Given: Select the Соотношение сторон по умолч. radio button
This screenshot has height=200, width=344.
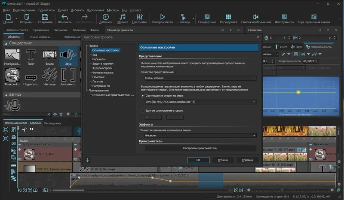Looking at the screenshot, I should tap(143, 96).
